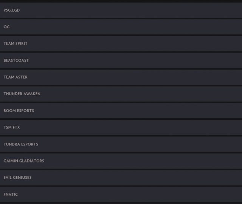Click the Team Spirit name text

click(x=16, y=43)
